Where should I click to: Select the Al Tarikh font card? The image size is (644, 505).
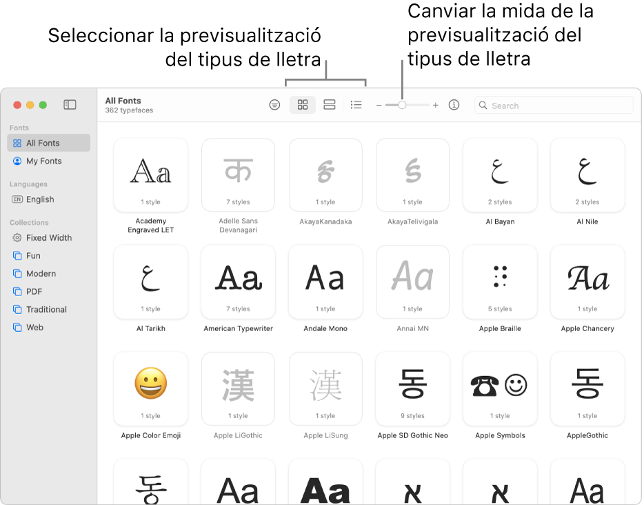click(x=151, y=283)
